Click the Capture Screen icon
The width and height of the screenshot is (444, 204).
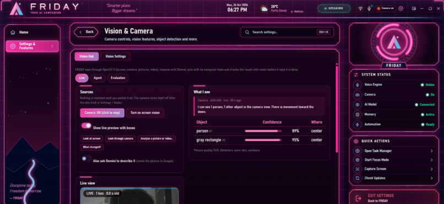358,169
